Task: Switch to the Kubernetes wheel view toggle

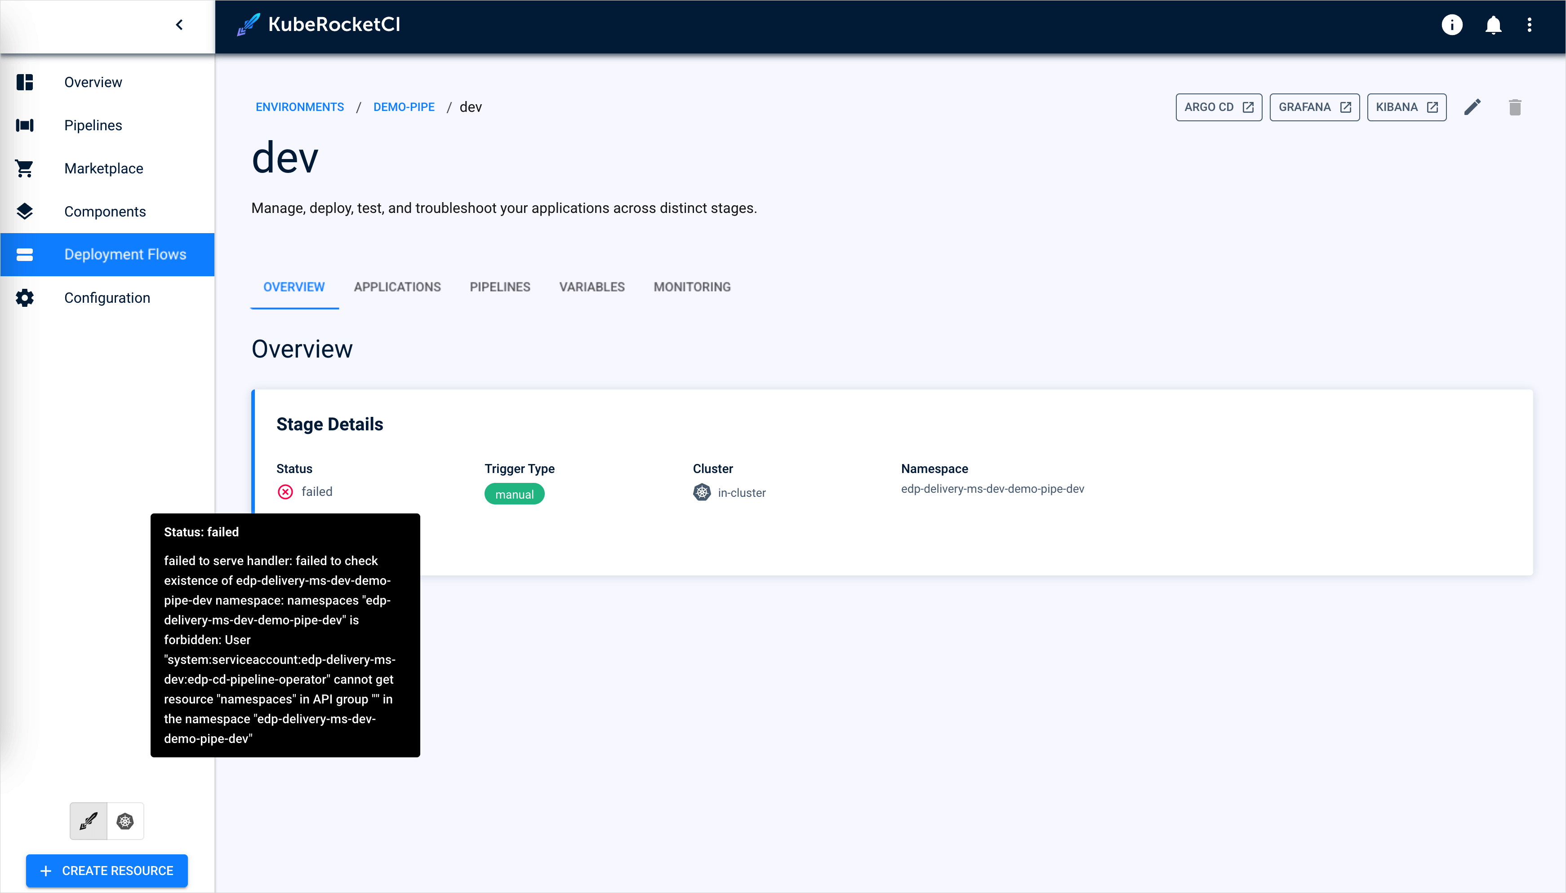Action: tap(125, 821)
